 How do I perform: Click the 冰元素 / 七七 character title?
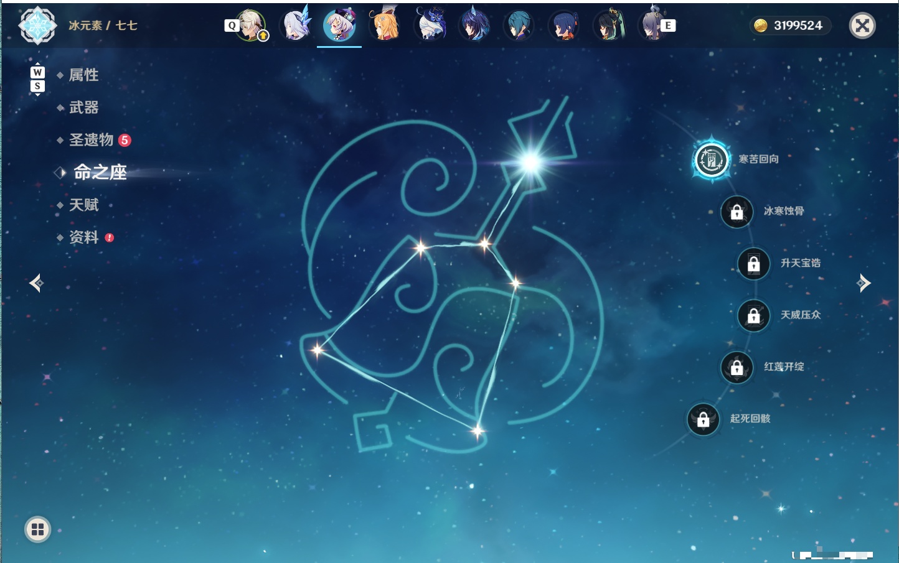pyautogui.click(x=103, y=26)
